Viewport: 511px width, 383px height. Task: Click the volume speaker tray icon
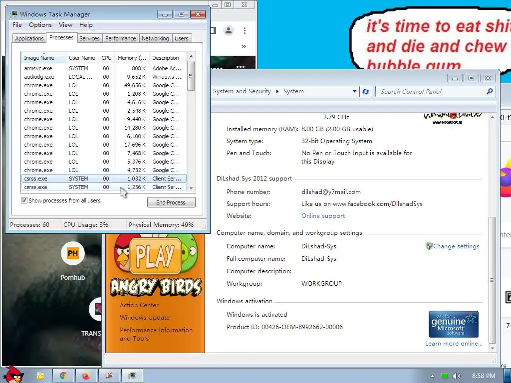coord(457,376)
